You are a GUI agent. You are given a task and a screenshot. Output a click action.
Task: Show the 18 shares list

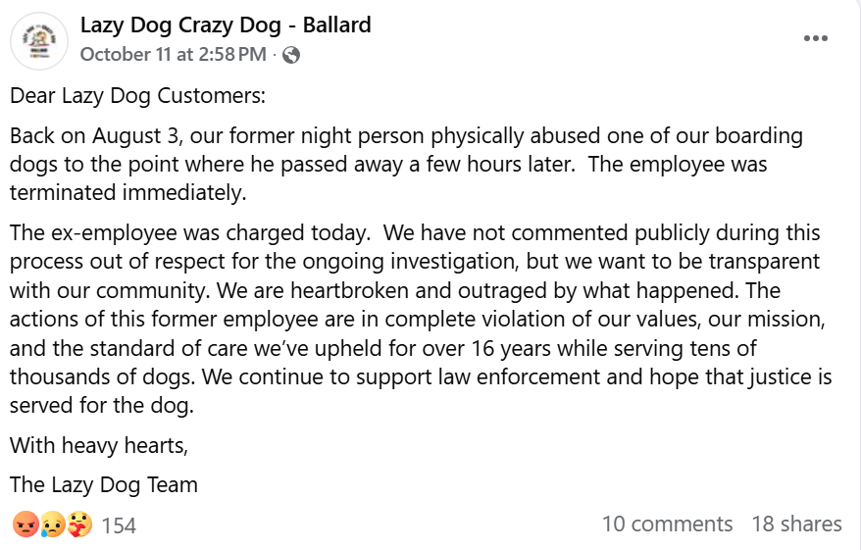pyautogui.click(x=796, y=525)
